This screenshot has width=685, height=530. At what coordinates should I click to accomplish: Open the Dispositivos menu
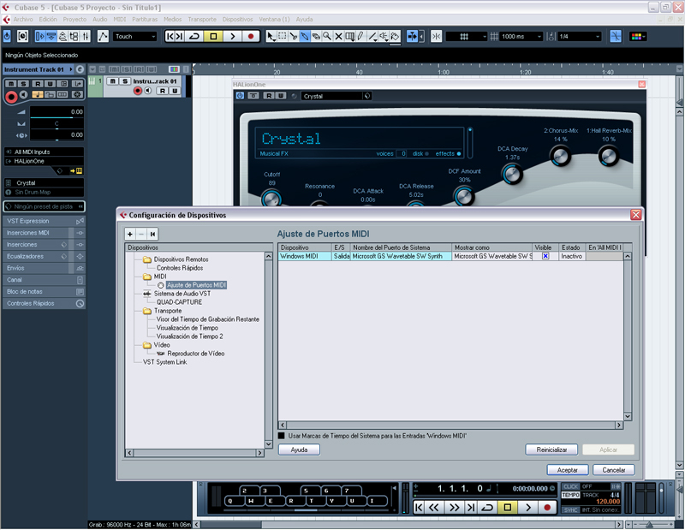tap(243, 19)
